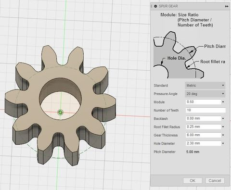Click the Root fillet label in diagram

tap(213, 62)
